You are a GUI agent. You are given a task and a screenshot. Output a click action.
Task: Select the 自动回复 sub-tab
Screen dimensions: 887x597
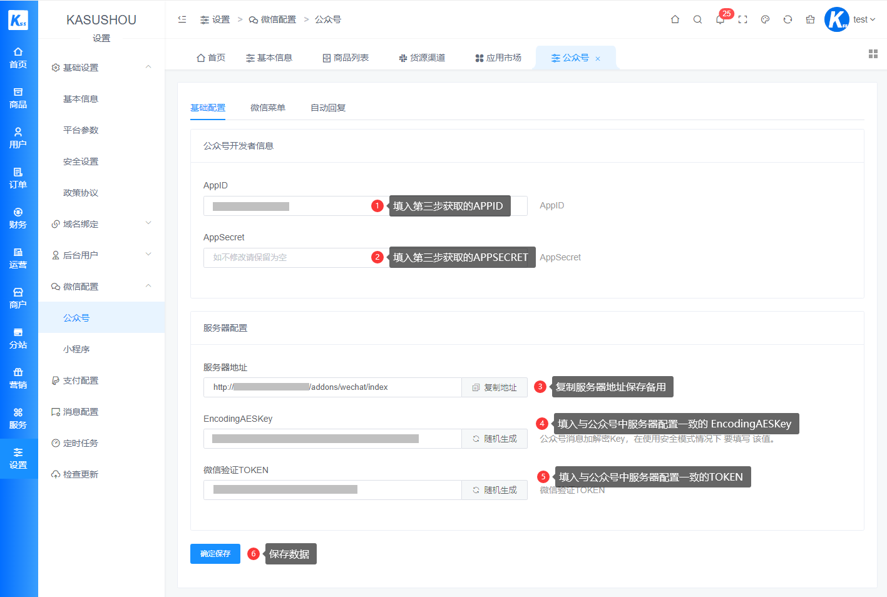tap(328, 108)
